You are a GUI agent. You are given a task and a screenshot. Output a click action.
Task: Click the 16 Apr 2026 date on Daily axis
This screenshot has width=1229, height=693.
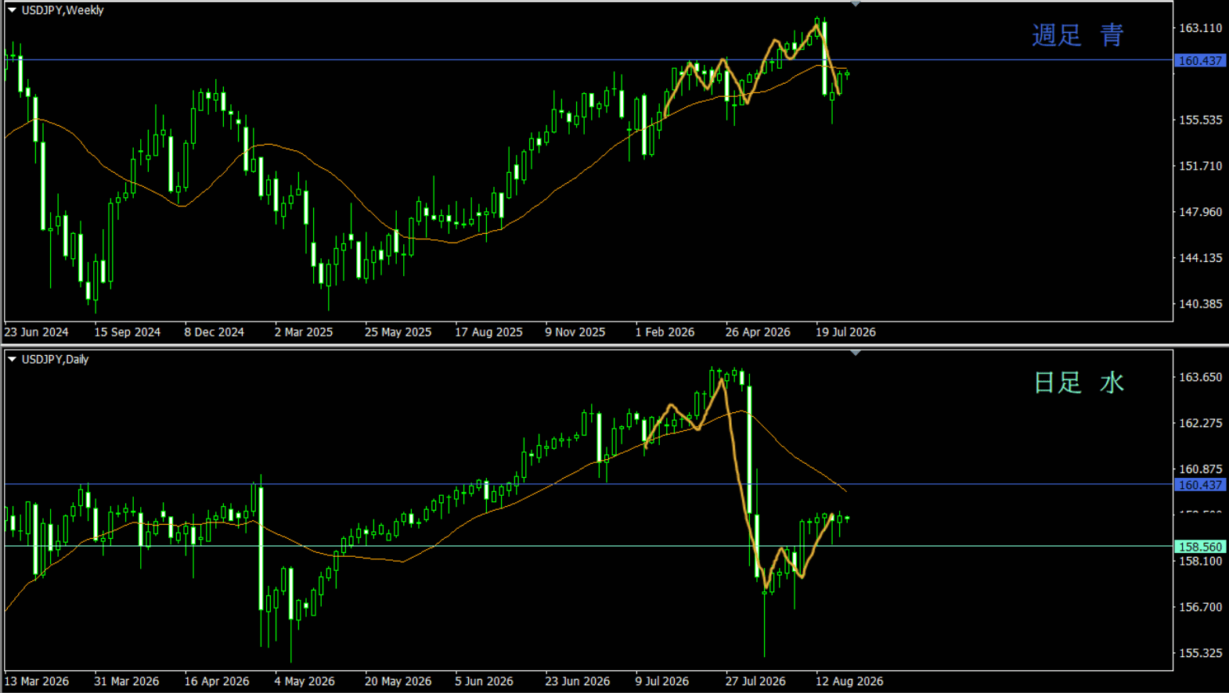tap(217, 681)
